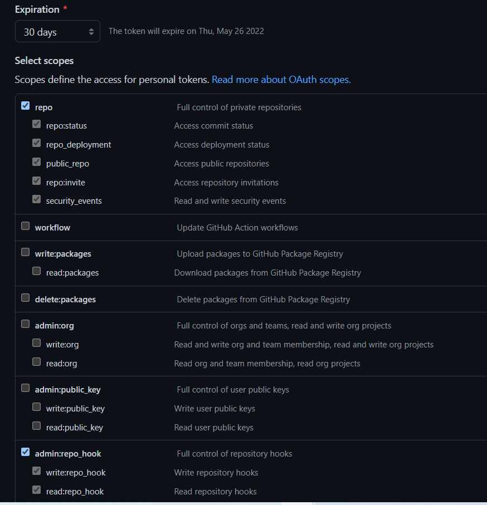The height and width of the screenshot is (505, 487).
Task: Click the 'read:packages' label text
Action: click(72, 273)
